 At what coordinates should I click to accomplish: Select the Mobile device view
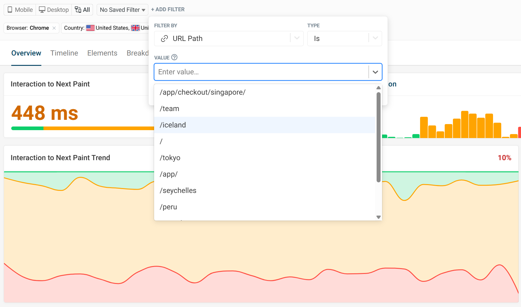point(20,10)
